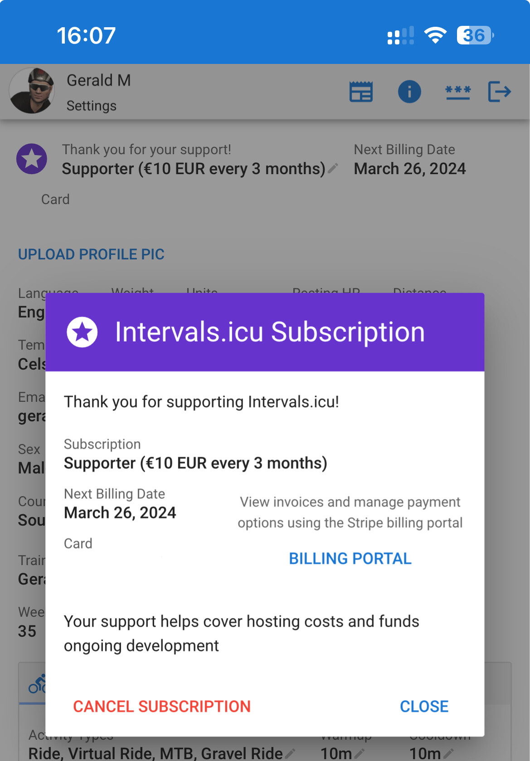Tap Gerald M's profile avatar

pyautogui.click(x=32, y=91)
